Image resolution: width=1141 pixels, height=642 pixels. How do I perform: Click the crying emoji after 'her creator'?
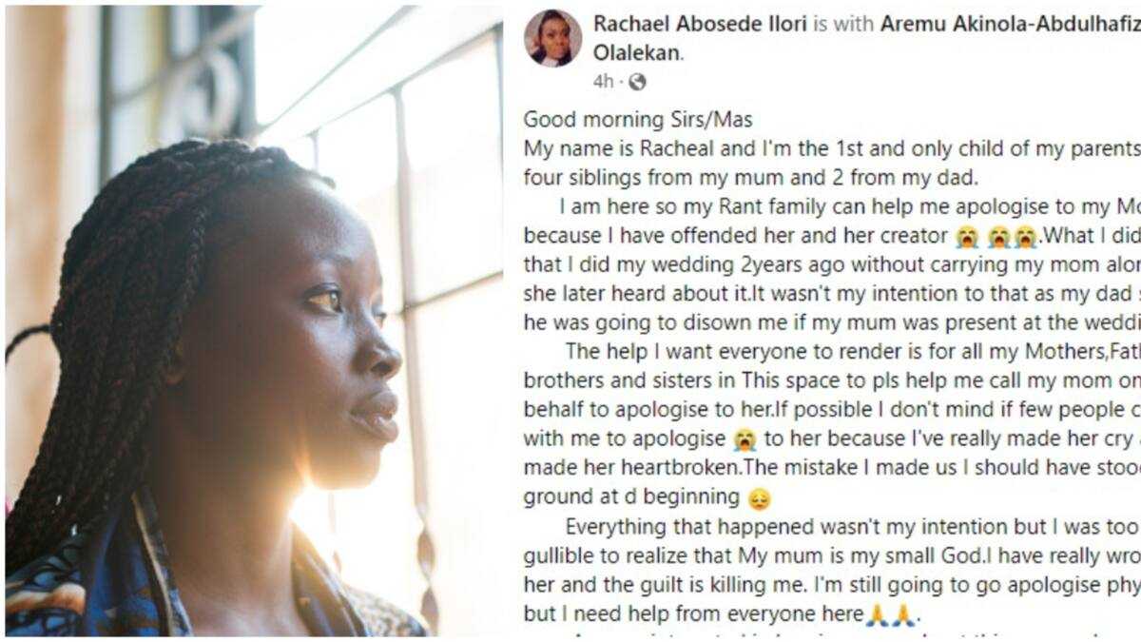[x=967, y=239]
